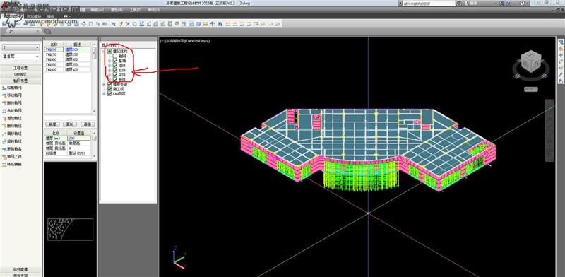Click the hand icon at bottom of right nav bar
The width and height of the screenshot is (565, 277).
tap(561, 81)
